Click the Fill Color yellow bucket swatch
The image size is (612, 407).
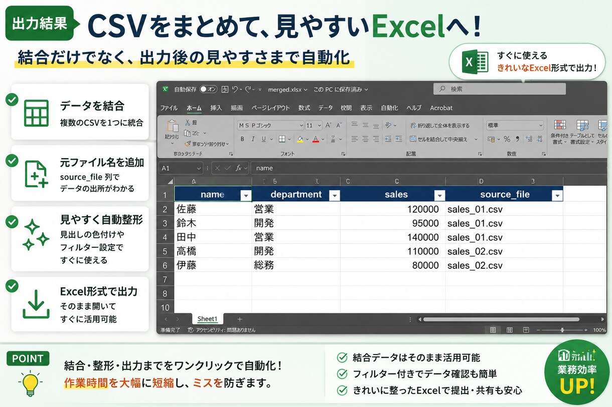click(300, 139)
